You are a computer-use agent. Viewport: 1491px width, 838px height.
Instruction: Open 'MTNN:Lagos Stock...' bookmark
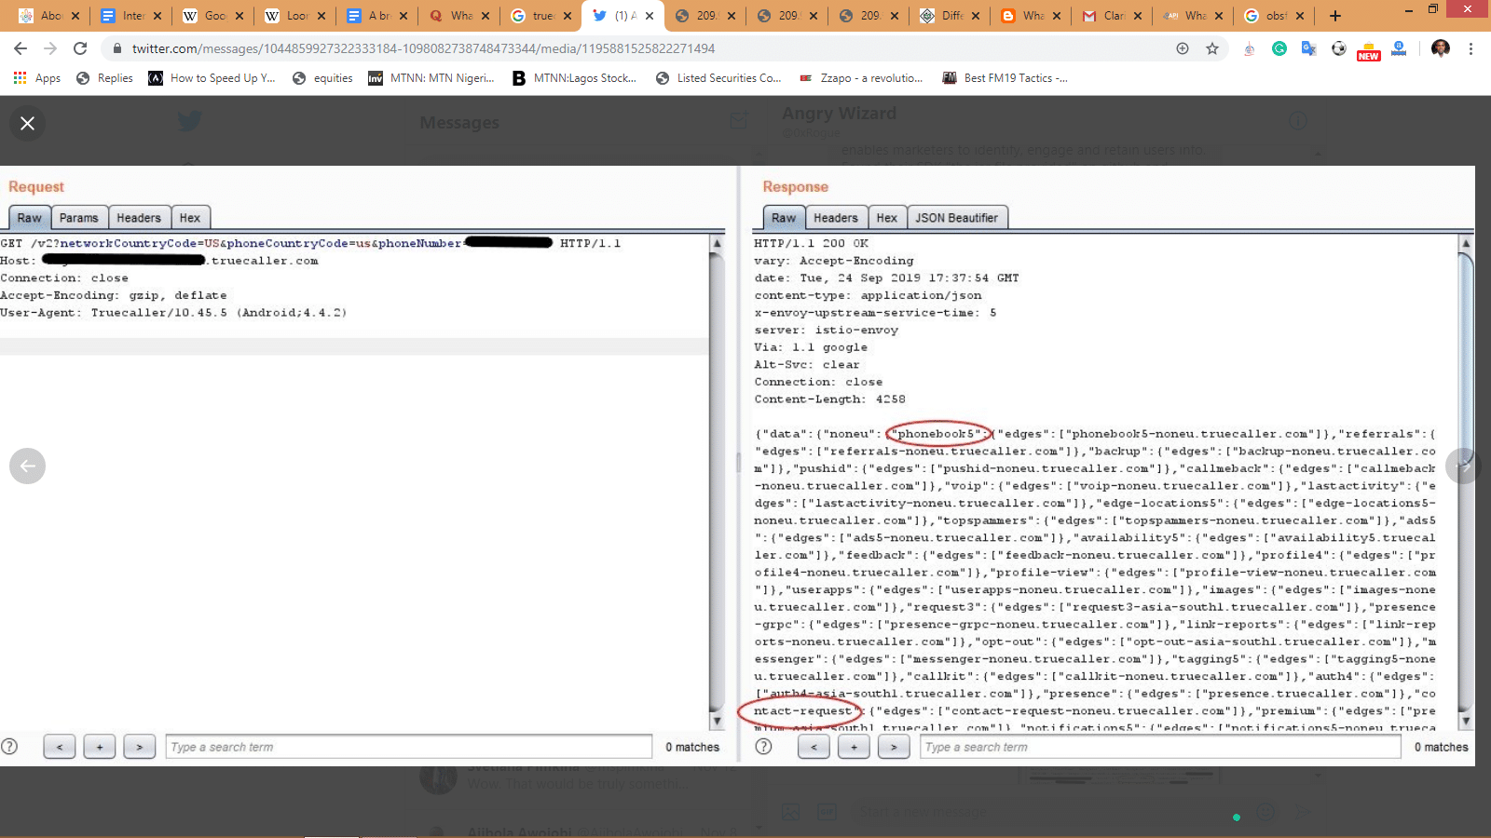[x=574, y=78]
